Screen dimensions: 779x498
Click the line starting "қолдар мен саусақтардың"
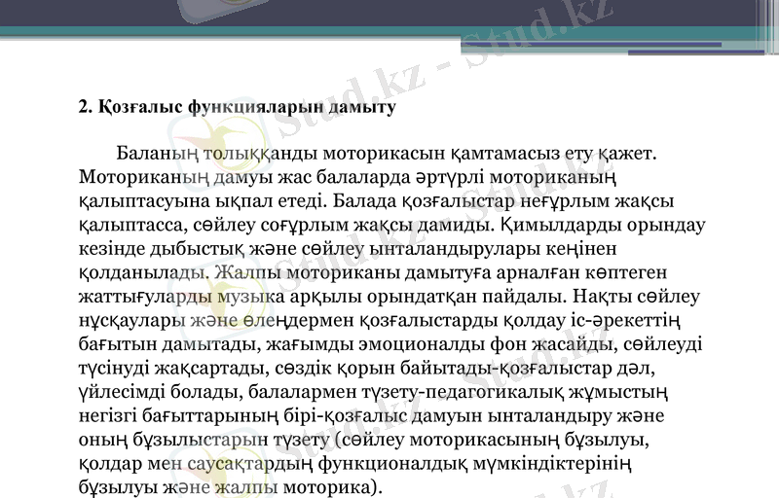tap(355, 463)
